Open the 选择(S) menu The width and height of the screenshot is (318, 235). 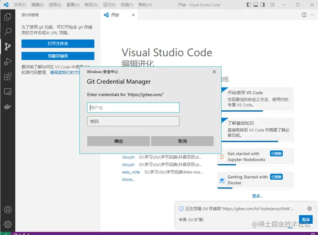click(x=55, y=5)
